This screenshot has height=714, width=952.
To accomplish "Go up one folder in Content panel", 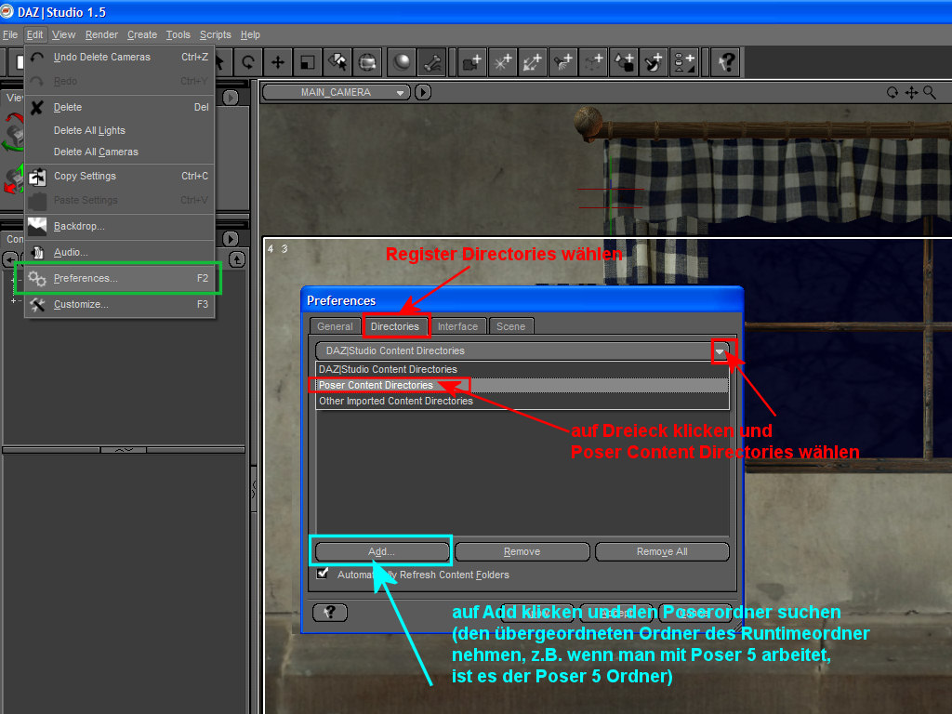I will point(237,259).
